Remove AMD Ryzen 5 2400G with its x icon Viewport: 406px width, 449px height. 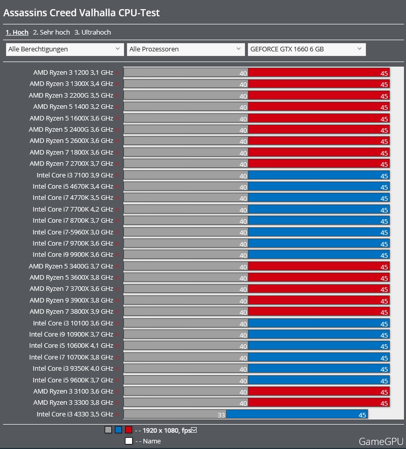click(117, 130)
